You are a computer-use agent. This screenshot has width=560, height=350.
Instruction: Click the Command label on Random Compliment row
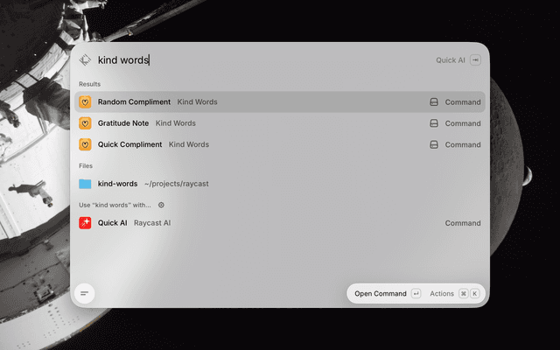click(x=463, y=102)
